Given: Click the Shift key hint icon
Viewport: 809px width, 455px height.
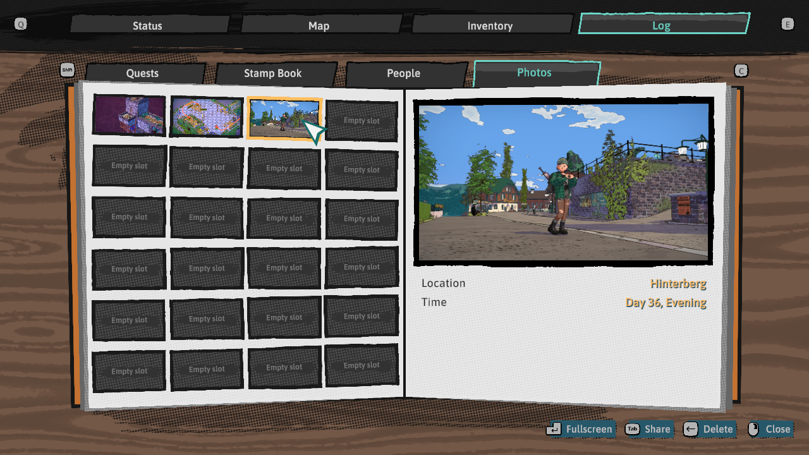Looking at the screenshot, I should 68,70.
